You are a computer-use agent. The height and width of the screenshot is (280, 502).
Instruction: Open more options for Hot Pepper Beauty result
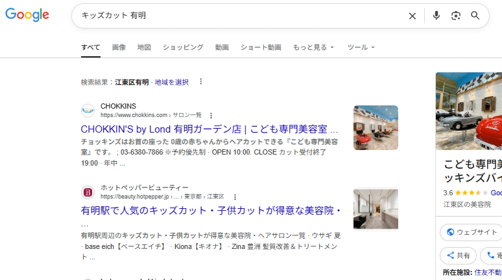click(x=235, y=197)
